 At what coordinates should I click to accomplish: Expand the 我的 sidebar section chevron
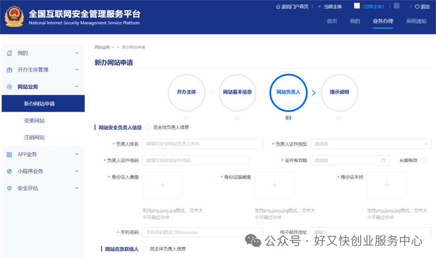coord(77,53)
